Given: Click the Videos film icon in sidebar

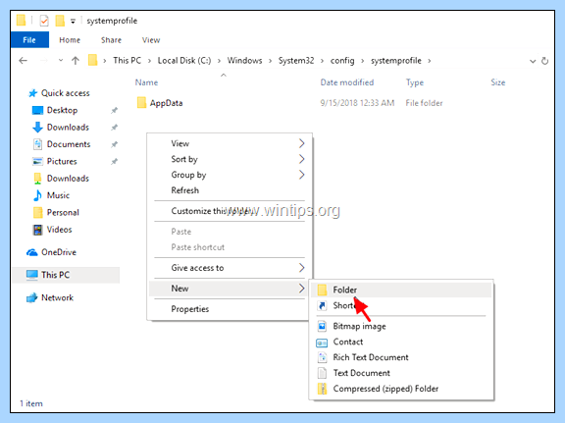Looking at the screenshot, I should [37, 230].
